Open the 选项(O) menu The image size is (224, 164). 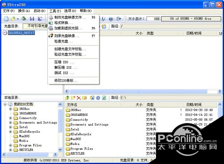point(70,11)
